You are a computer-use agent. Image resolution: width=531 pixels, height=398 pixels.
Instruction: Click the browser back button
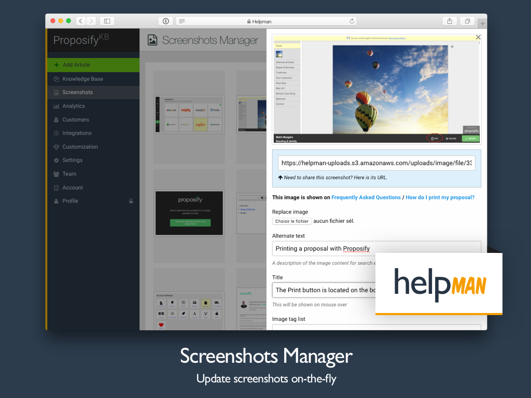point(80,21)
